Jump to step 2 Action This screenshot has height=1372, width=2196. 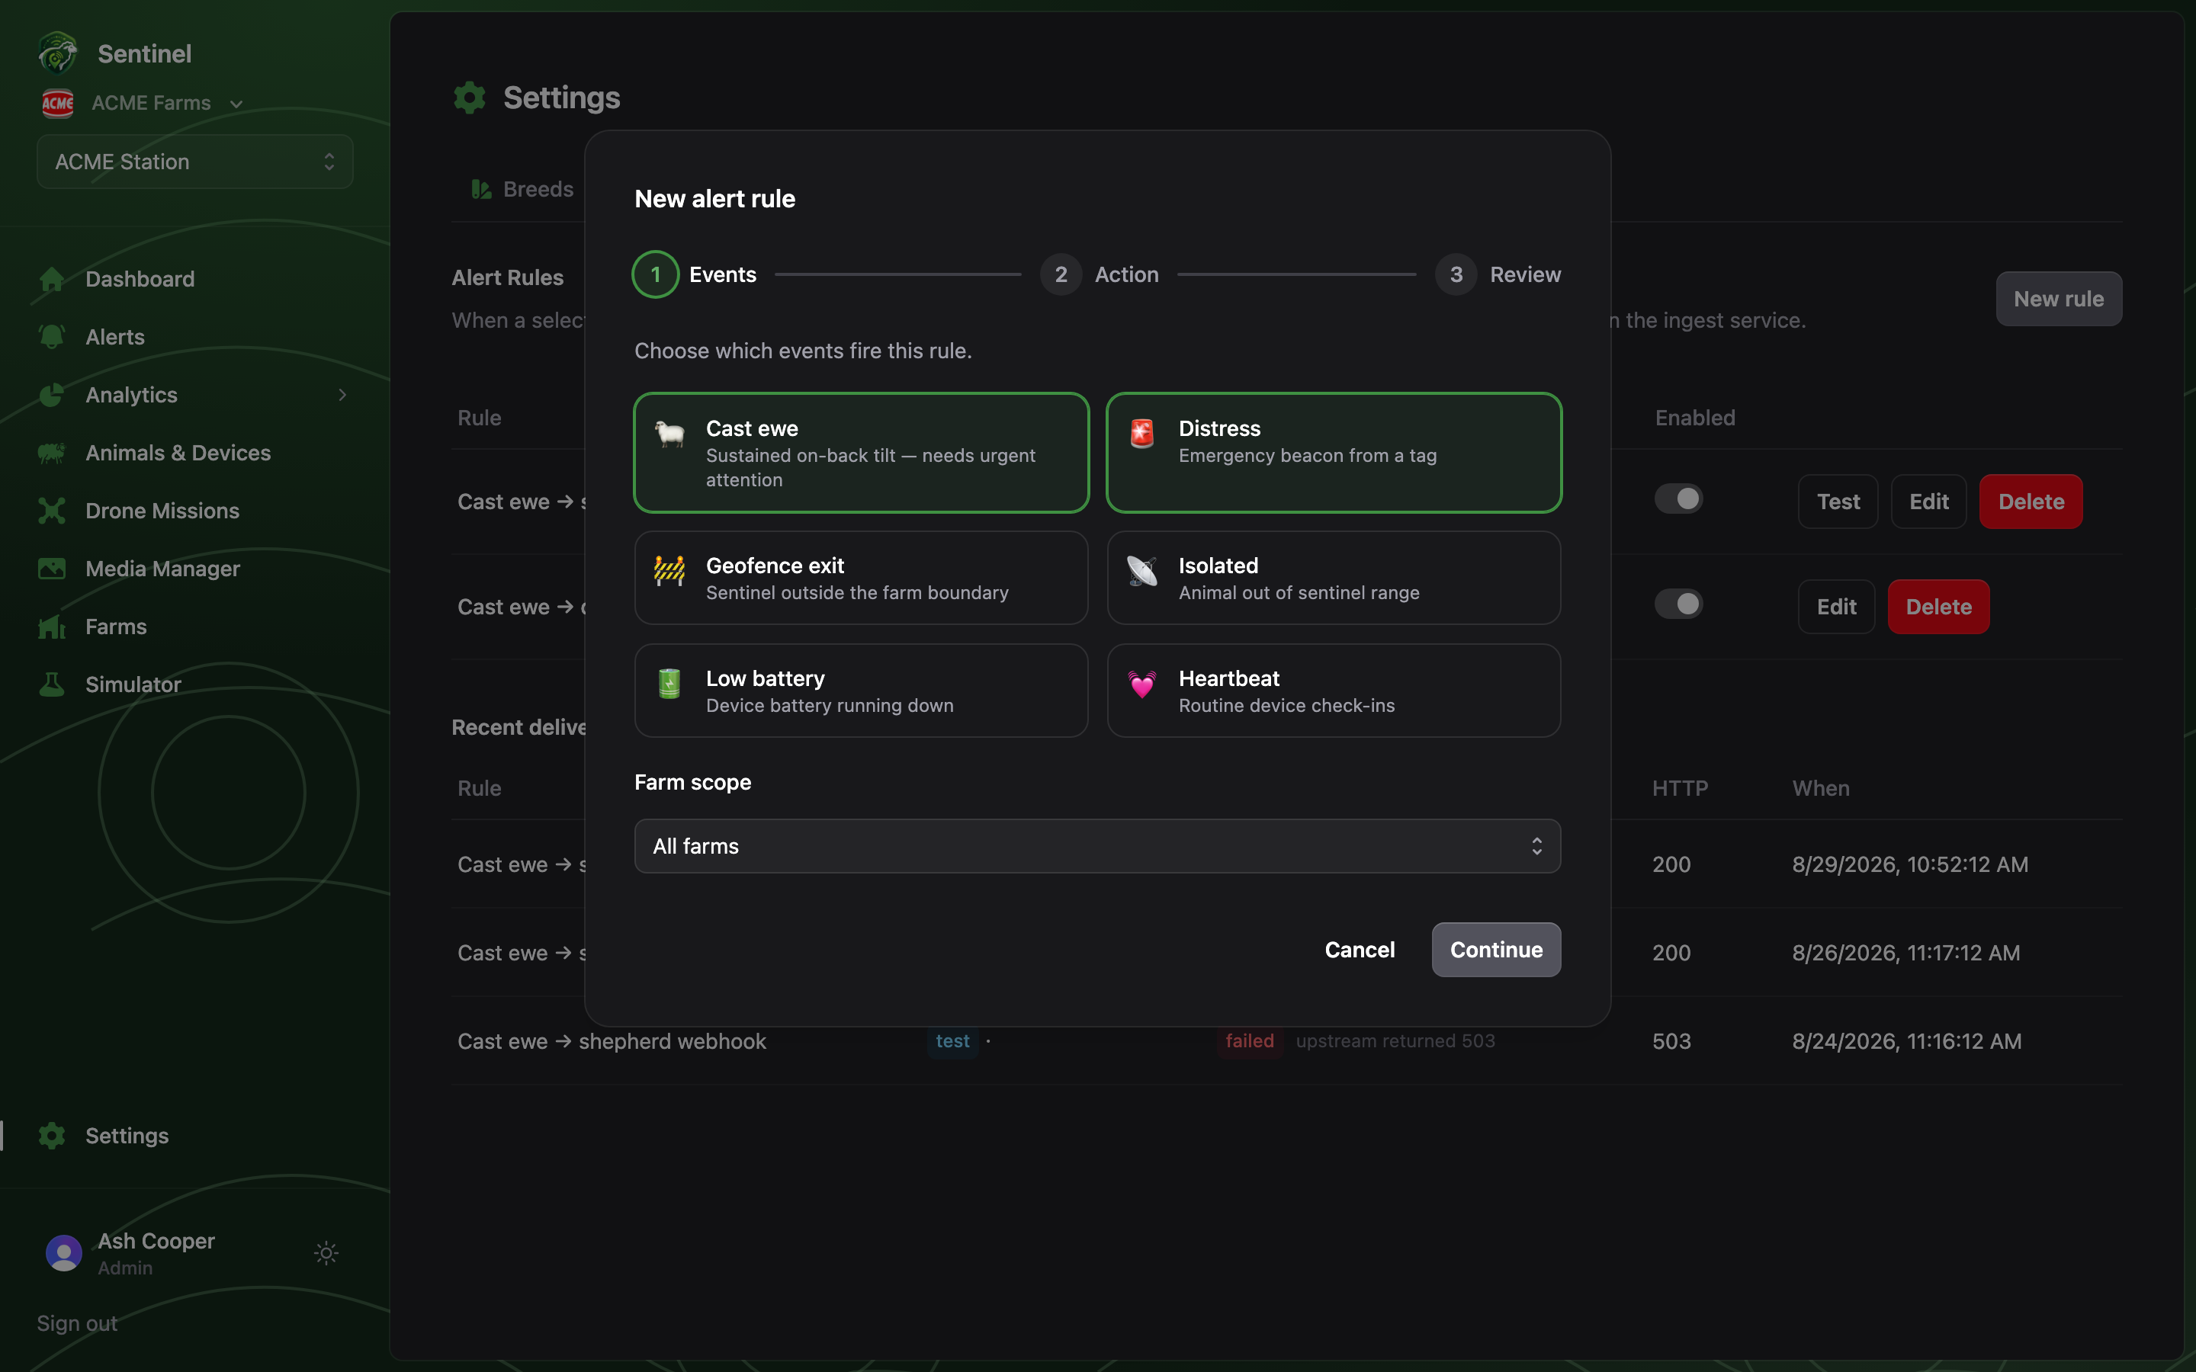1100,274
